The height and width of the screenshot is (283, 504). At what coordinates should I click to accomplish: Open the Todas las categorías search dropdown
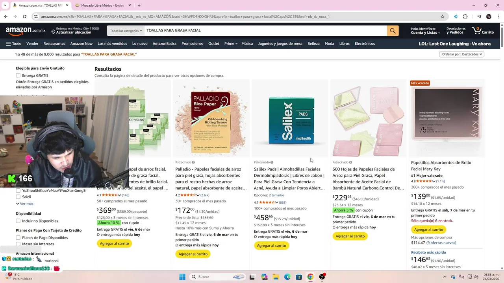[126, 31]
